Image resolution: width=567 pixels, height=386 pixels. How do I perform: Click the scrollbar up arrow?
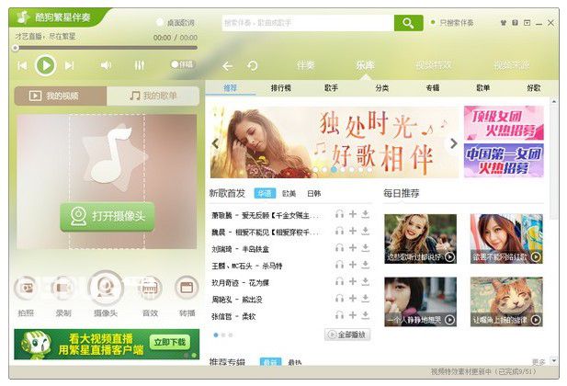click(x=554, y=102)
